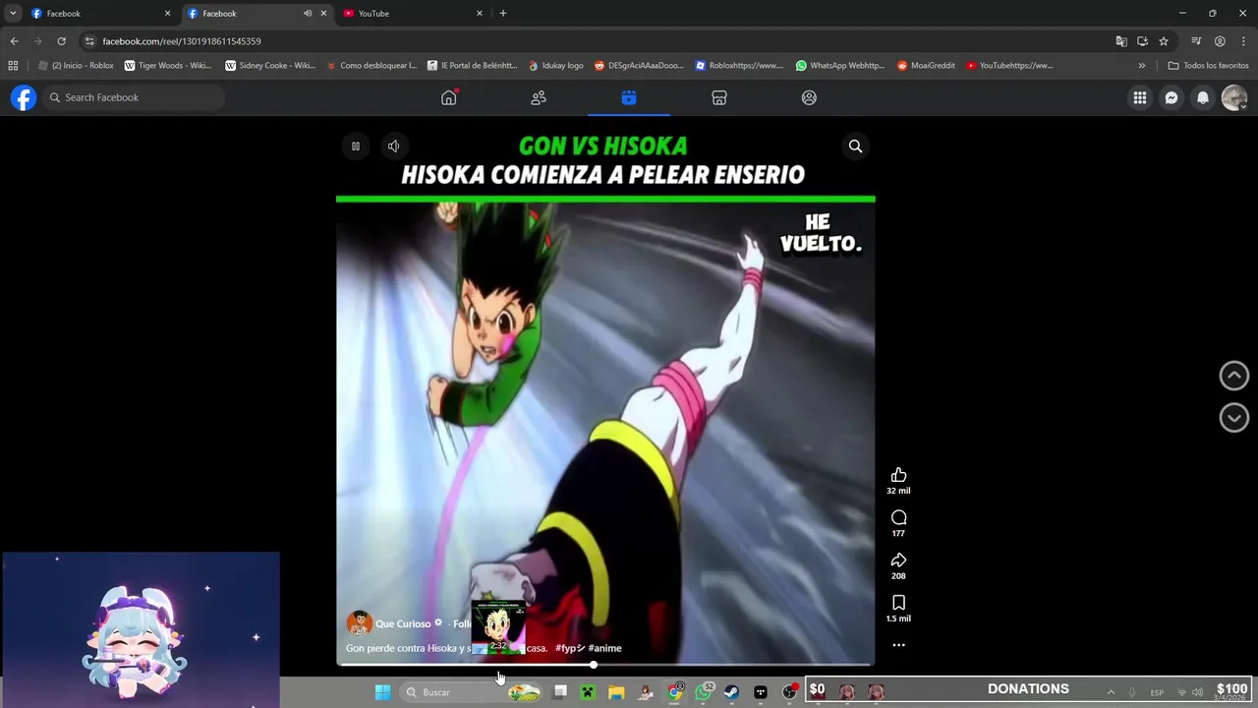Open the Marketplace icon
This screenshot has height=708, width=1258.
click(x=719, y=97)
